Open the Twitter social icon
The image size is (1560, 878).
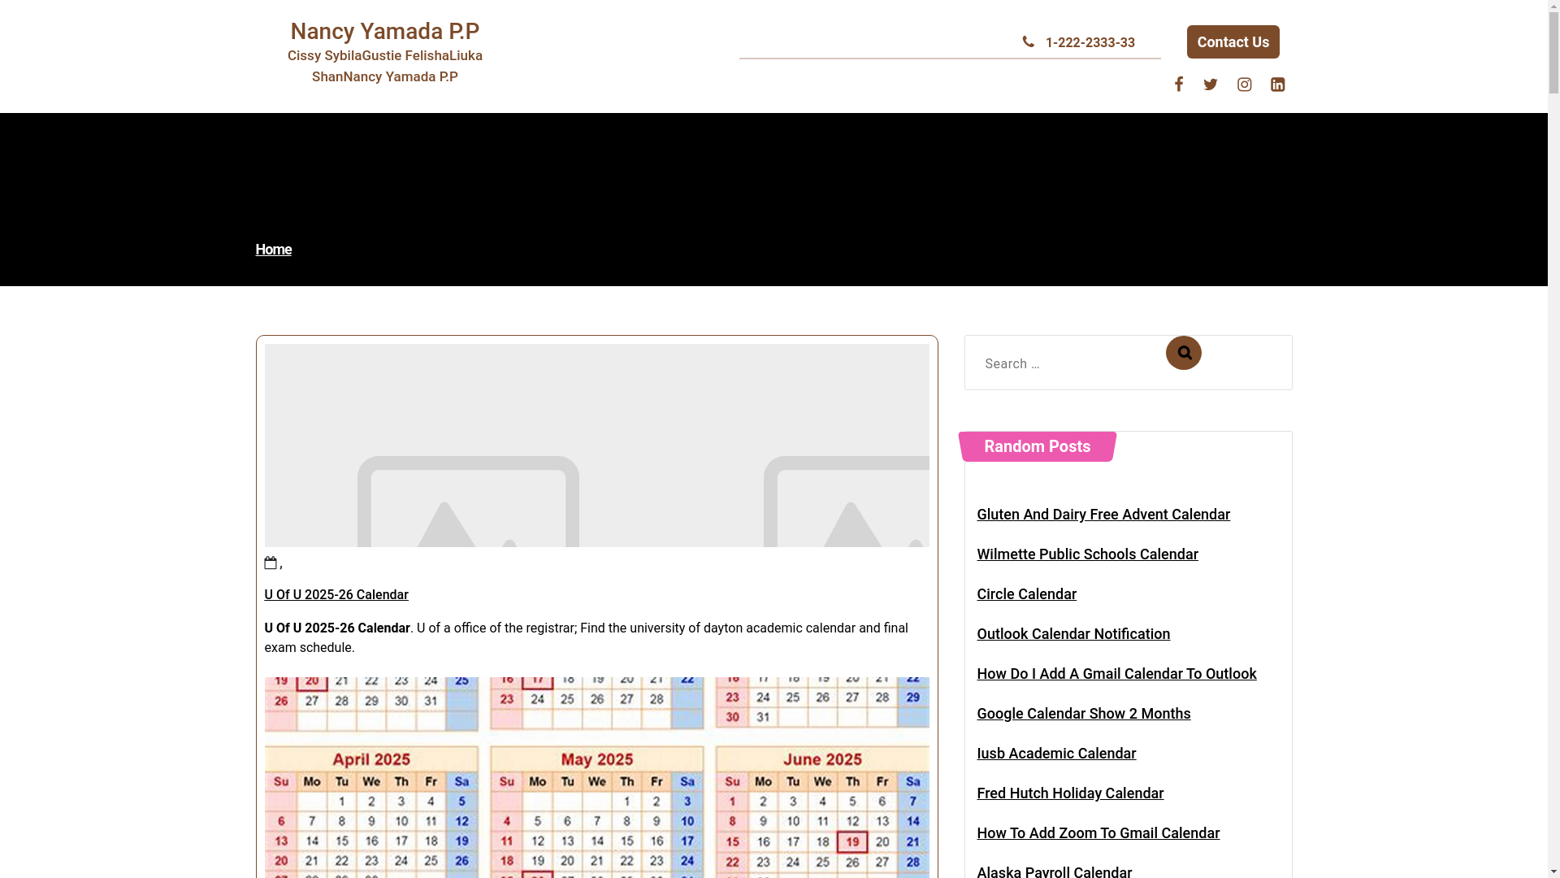point(1211,85)
